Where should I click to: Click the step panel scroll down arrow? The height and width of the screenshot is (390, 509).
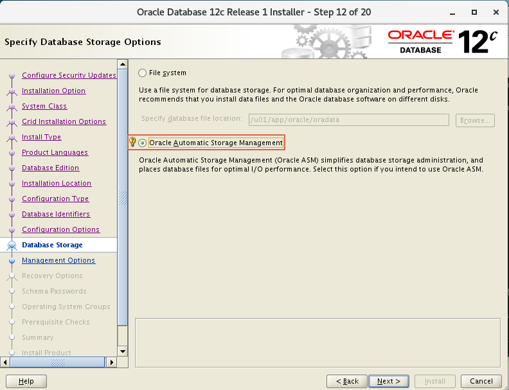122,351
